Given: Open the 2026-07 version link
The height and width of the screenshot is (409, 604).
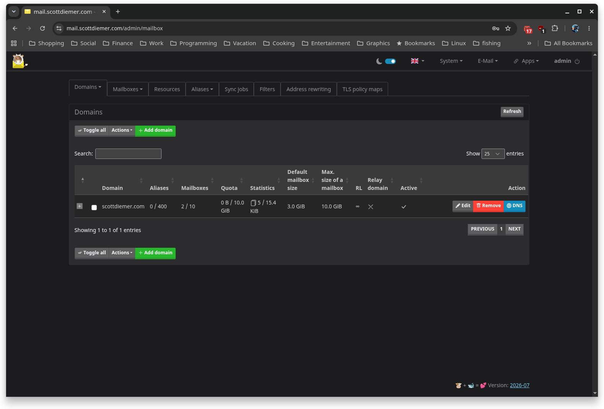Looking at the screenshot, I should 519,385.
